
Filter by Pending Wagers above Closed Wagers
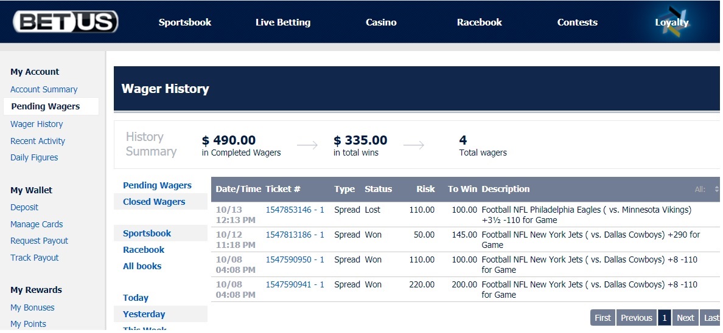click(x=157, y=185)
